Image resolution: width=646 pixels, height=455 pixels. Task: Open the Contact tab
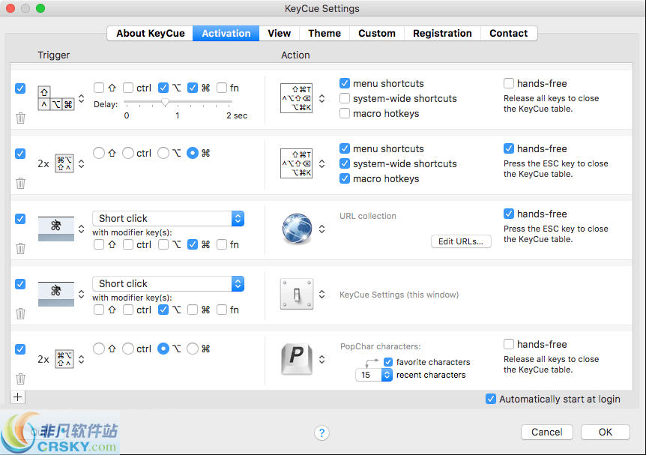[x=509, y=34]
